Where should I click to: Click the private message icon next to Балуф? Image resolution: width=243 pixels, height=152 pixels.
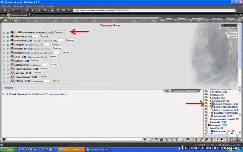pyautogui.click(x=206, y=98)
